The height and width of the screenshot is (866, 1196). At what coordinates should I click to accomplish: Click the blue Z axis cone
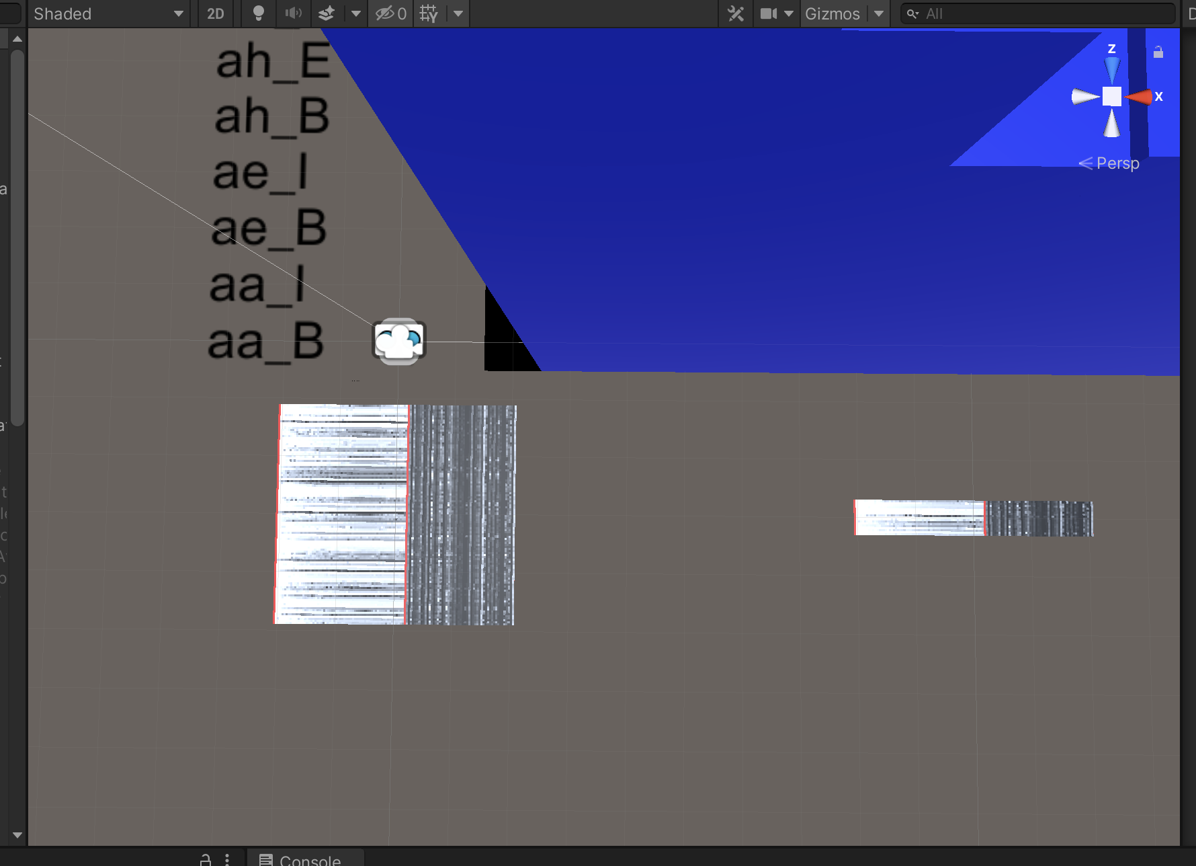point(1112,69)
